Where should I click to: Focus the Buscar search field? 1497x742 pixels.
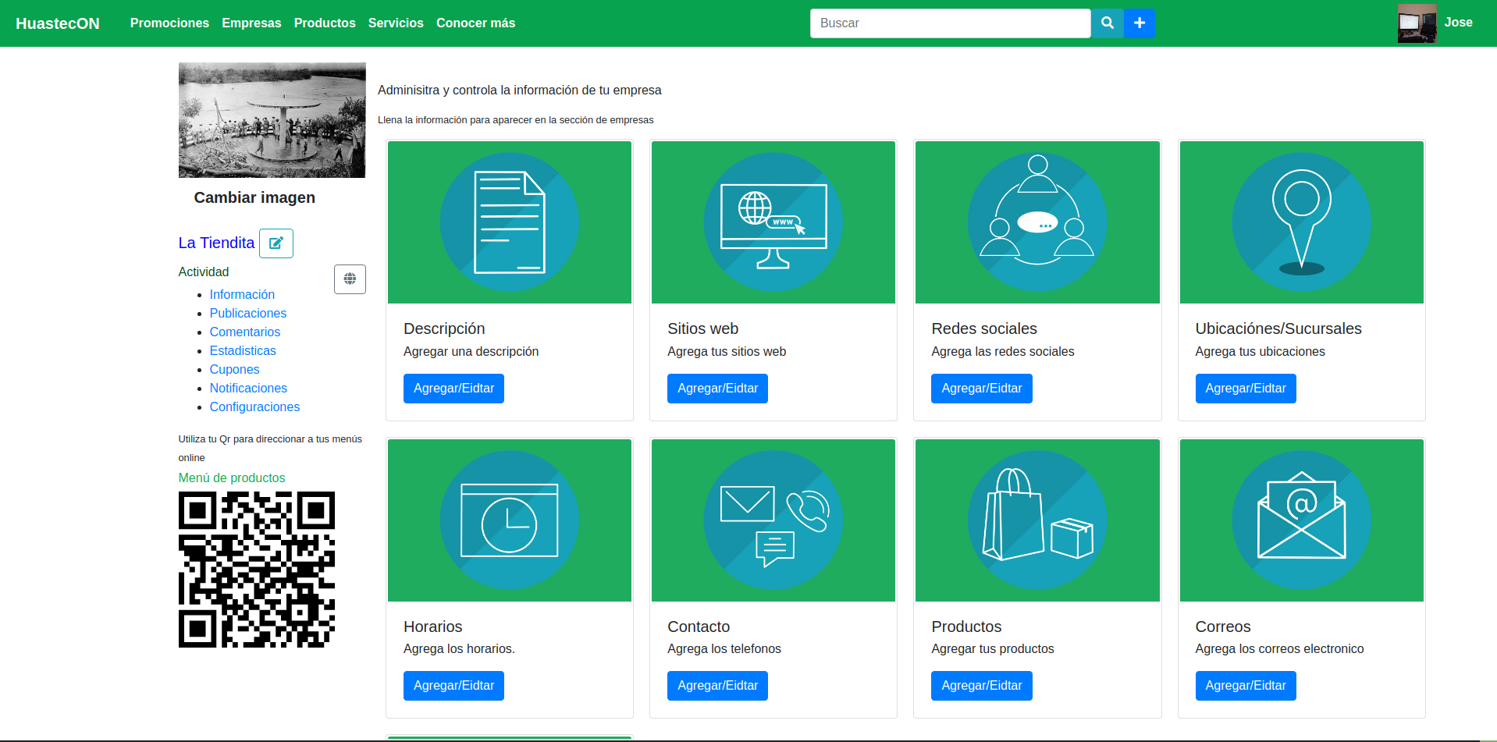tap(949, 23)
